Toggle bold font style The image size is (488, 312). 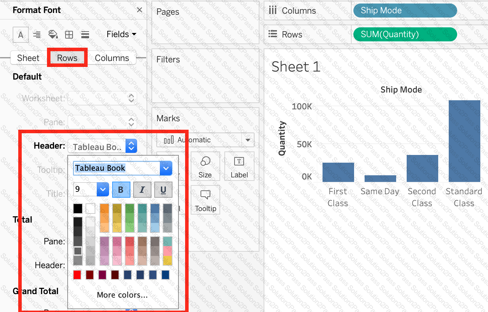coord(121,190)
